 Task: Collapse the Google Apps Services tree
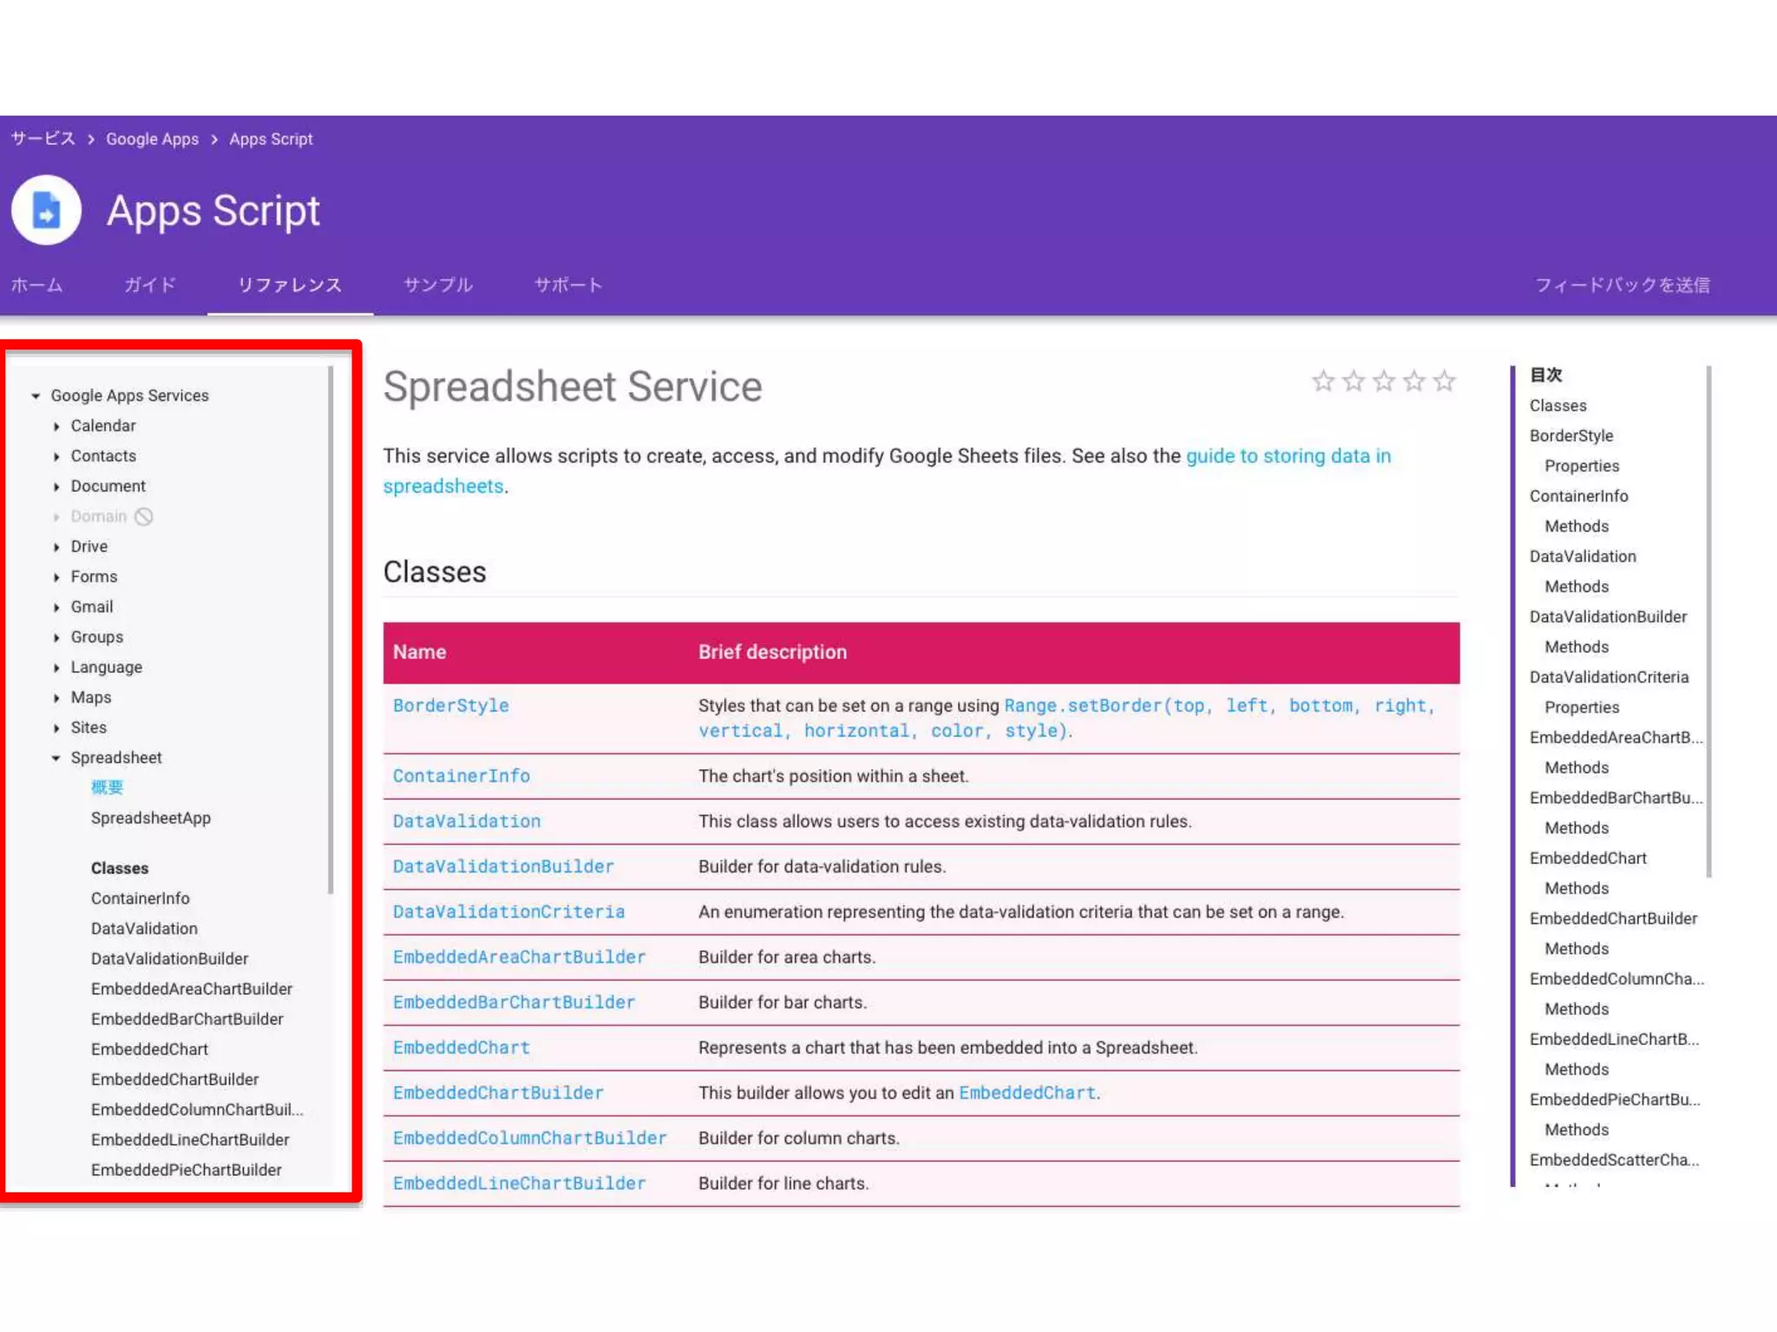pos(36,395)
